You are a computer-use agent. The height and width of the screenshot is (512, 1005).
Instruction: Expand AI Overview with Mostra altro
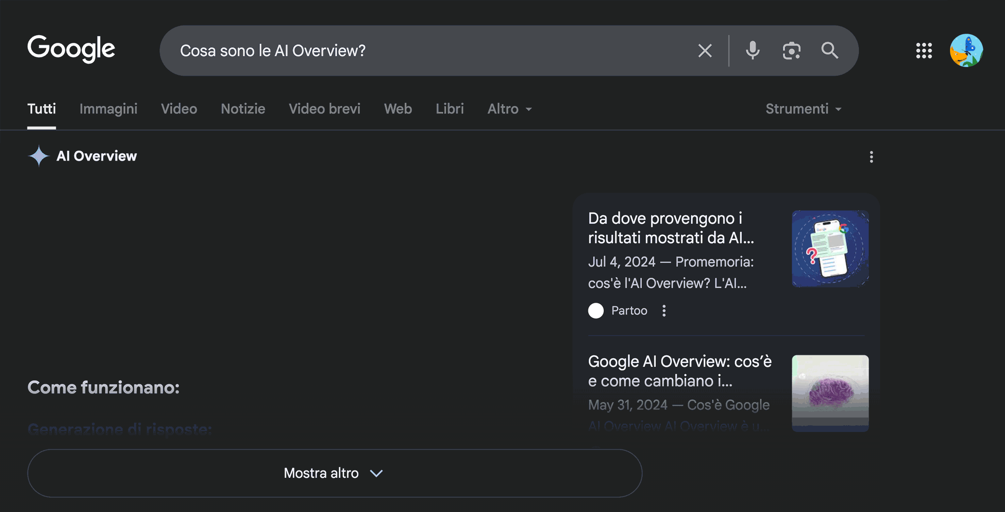[334, 473]
